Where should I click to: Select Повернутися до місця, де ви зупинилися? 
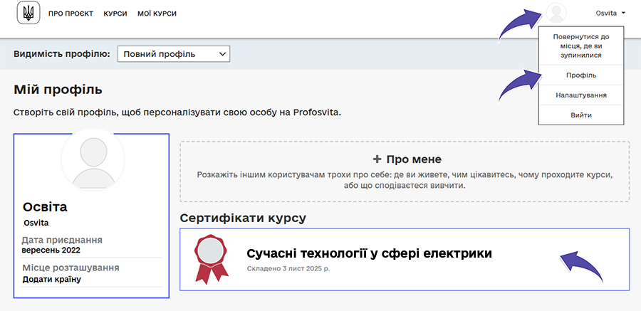pos(581,46)
